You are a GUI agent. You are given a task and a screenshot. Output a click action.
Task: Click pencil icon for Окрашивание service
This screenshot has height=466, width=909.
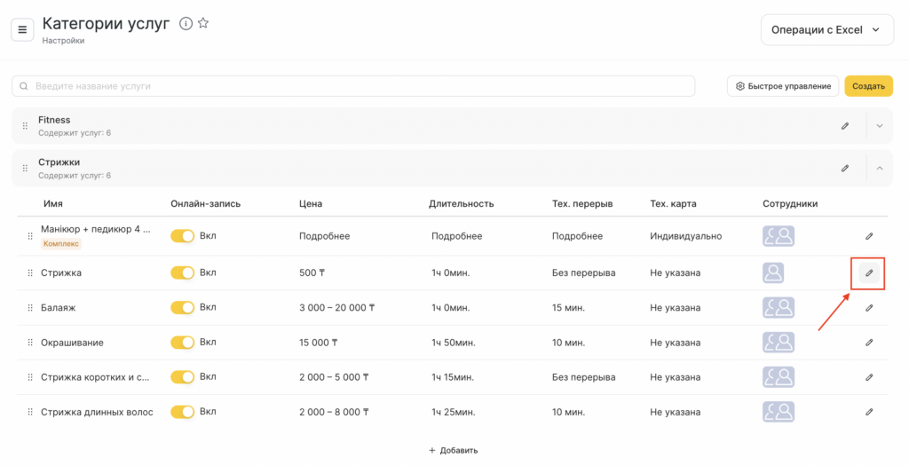coord(869,342)
